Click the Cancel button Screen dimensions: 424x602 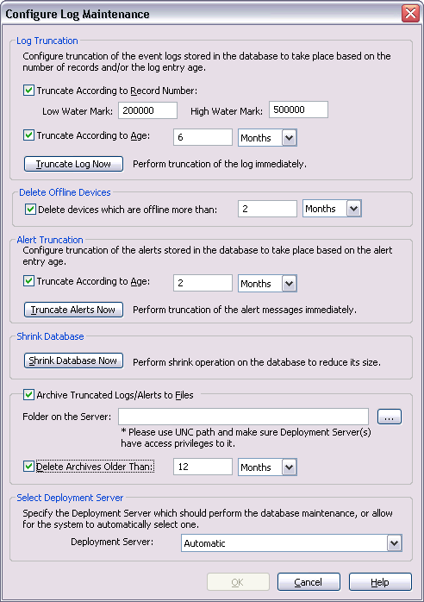pos(309,582)
